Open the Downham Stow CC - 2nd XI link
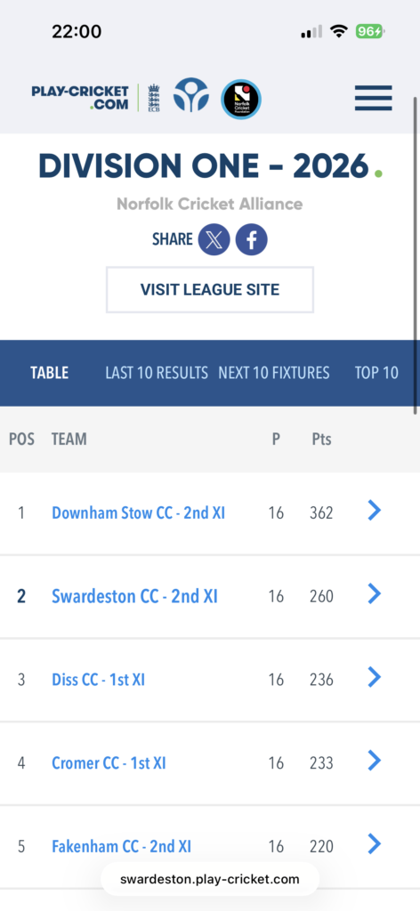The width and height of the screenshot is (420, 911). [138, 513]
